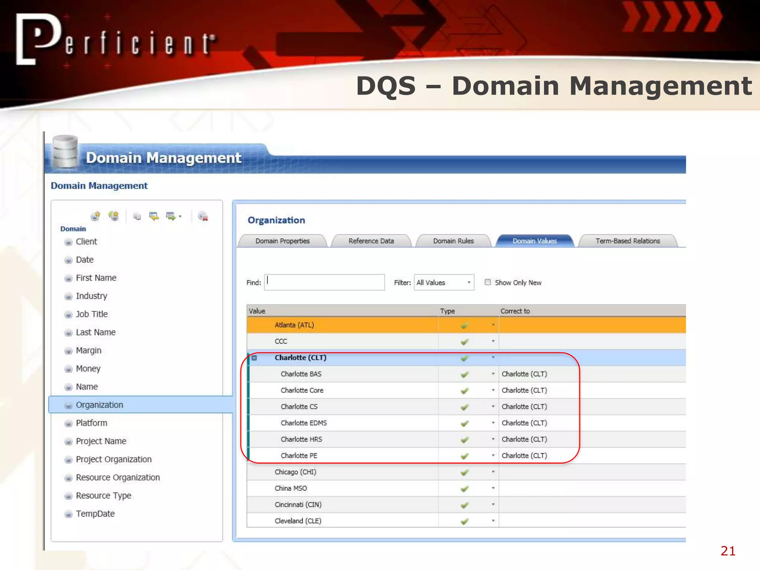Open type dropdown for CCC row
Image resolution: width=760 pixels, height=570 pixels.
point(493,341)
